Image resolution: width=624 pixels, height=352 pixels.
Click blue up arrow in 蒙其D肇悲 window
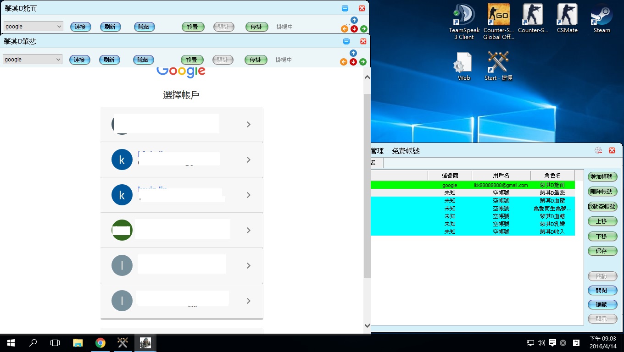coord(353,53)
